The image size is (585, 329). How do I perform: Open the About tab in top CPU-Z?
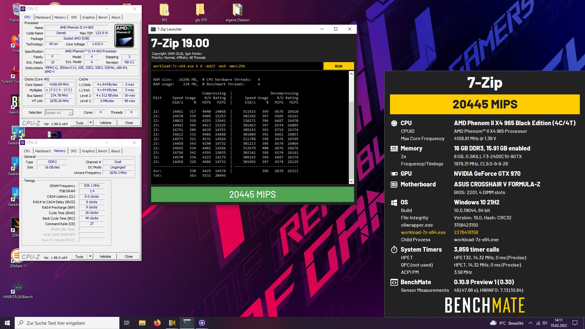click(116, 17)
